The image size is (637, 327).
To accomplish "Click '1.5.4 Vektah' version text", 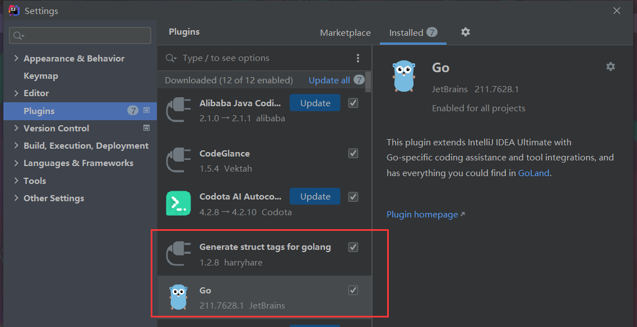I will click(225, 169).
